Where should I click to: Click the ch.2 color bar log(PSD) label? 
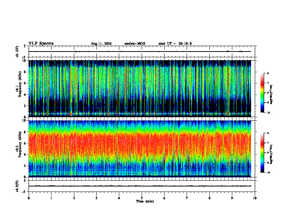tap(271, 155)
